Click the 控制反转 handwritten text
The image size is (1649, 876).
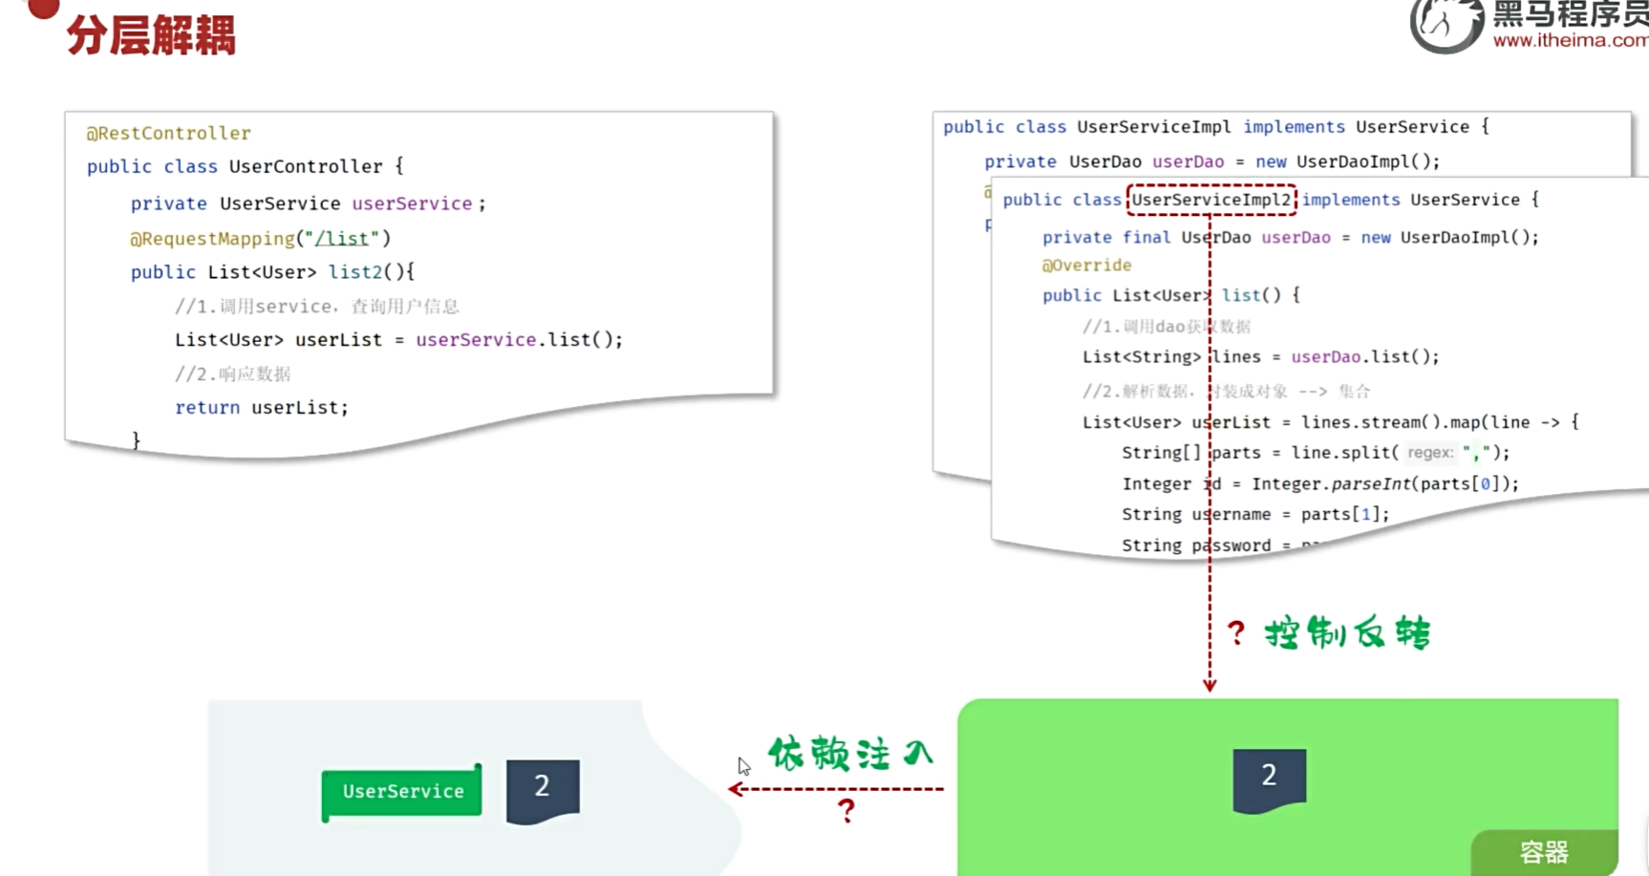(x=1347, y=633)
